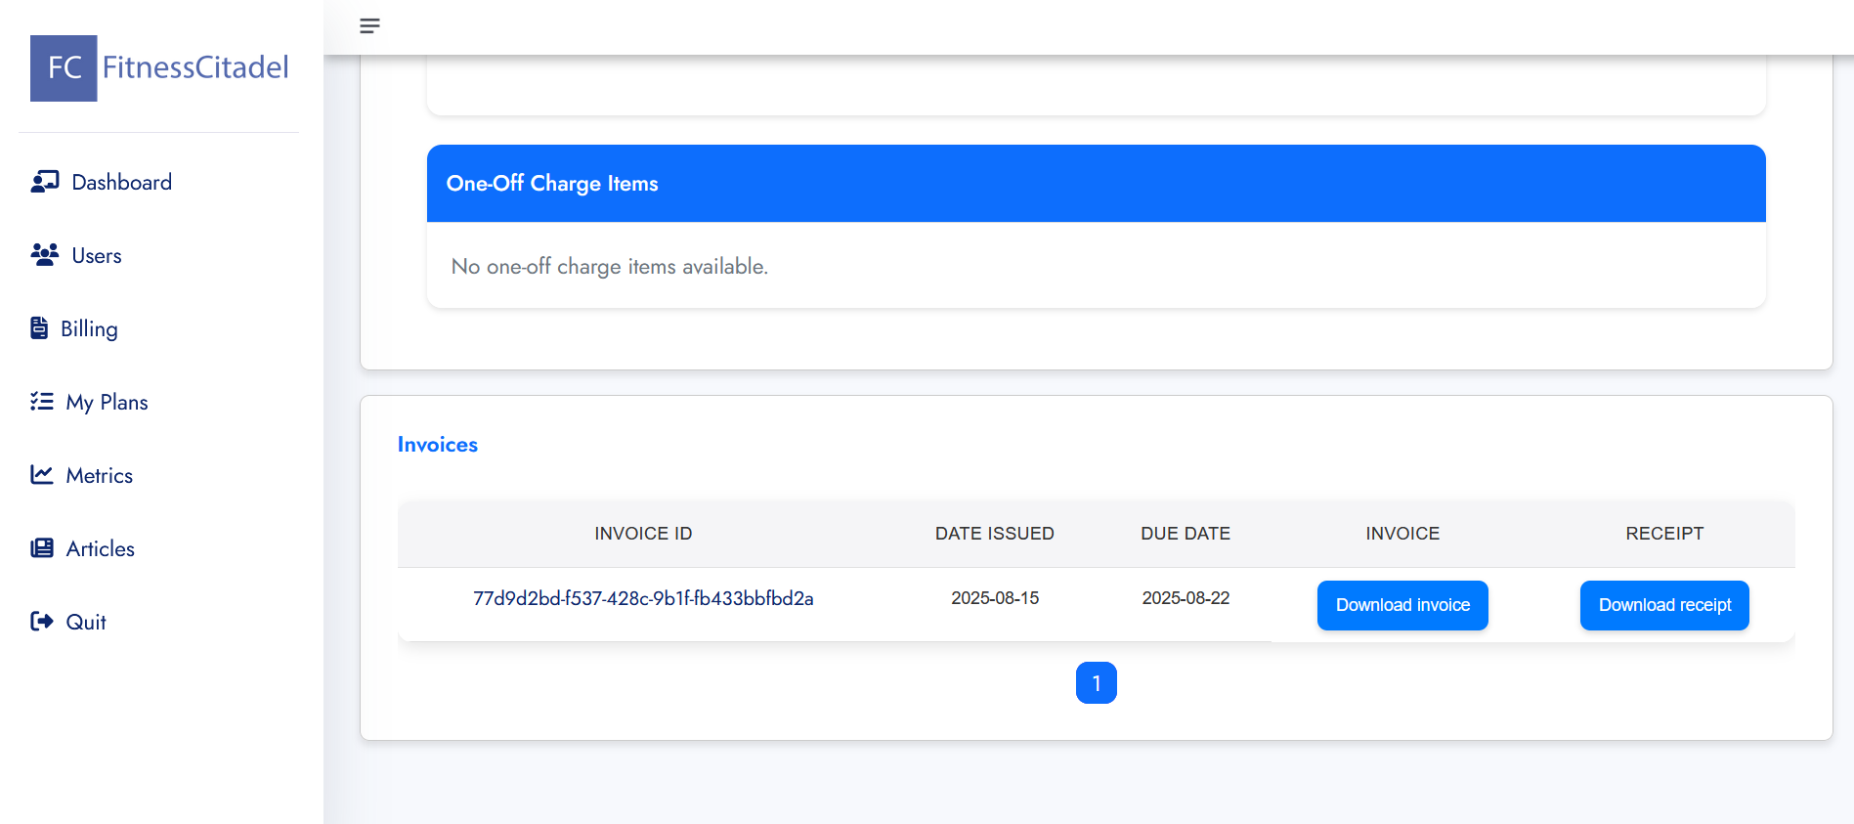
Task: Click the hamburger menu icon in the top bar
Action: pos(369,26)
